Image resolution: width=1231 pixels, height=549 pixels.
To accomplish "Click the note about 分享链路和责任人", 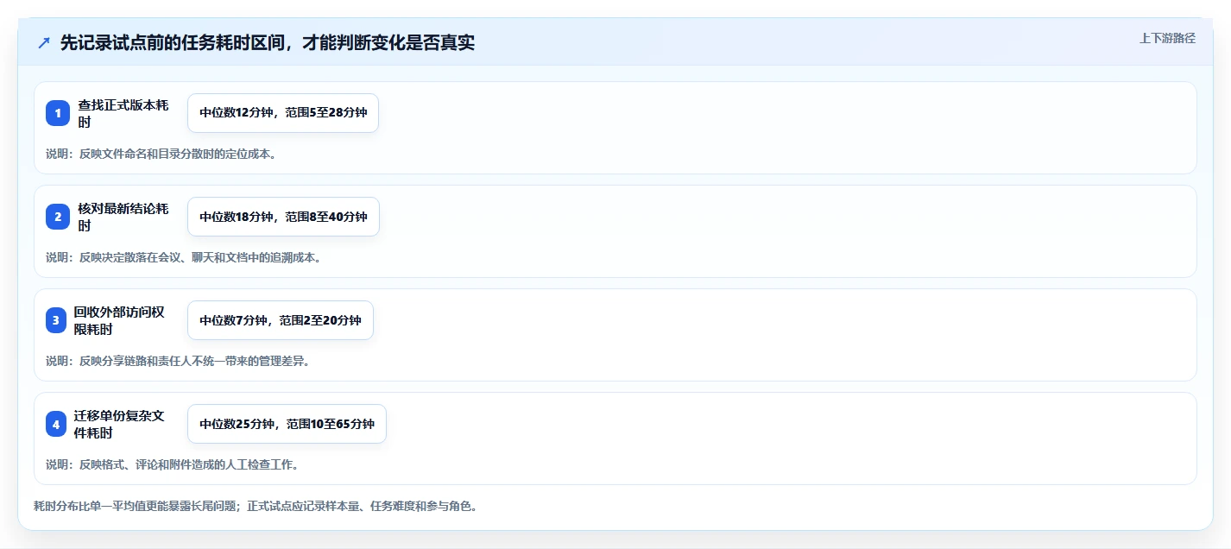I will [178, 361].
